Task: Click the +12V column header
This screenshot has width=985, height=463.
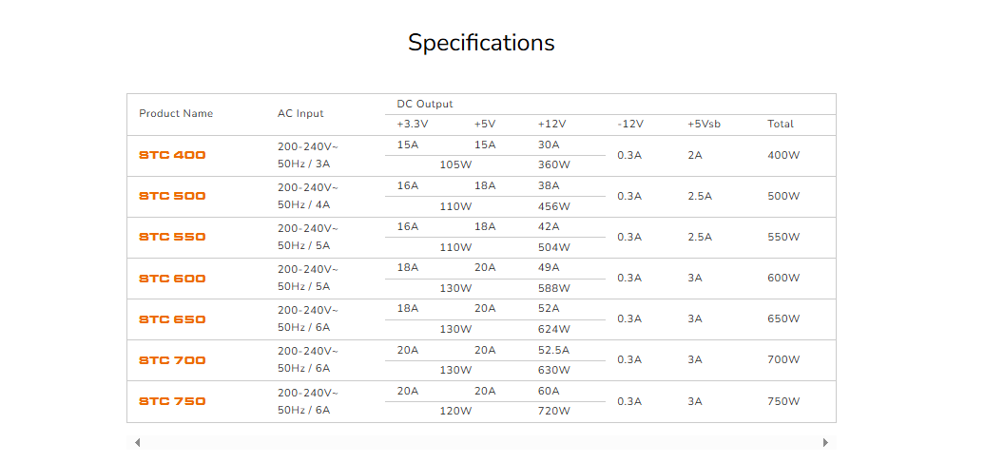Action: (551, 124)
